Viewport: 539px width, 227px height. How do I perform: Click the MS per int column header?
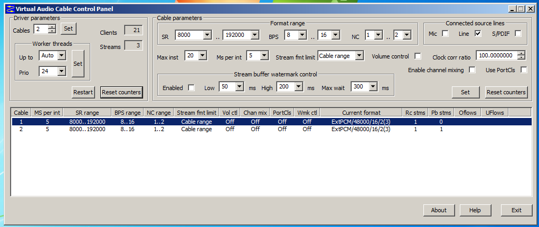click(48, 113)
